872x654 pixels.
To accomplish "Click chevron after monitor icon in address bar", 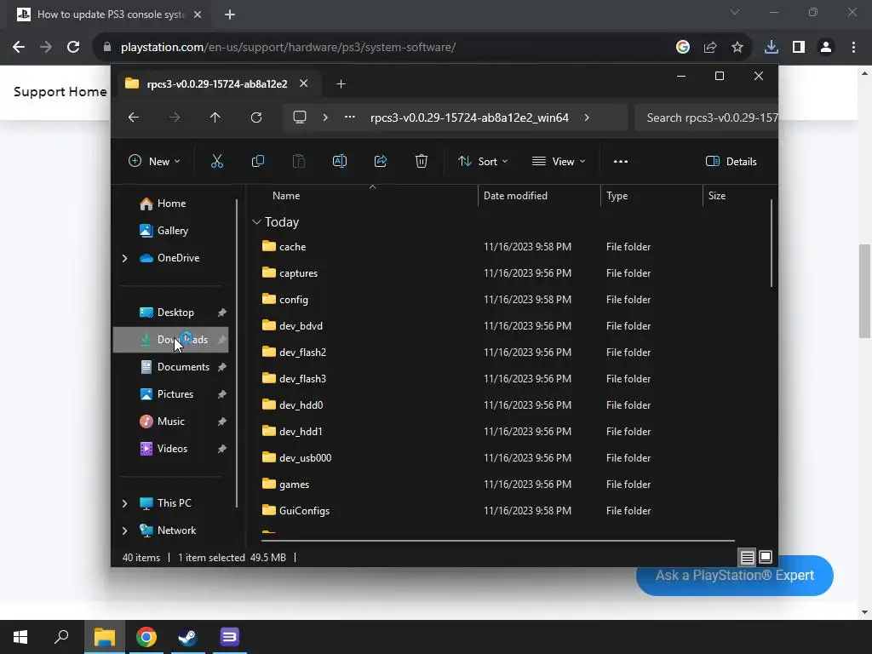I will (x=325, y=118).
